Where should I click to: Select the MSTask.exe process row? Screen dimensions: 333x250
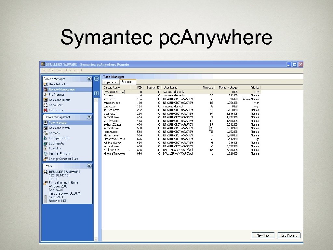[181, 135]
